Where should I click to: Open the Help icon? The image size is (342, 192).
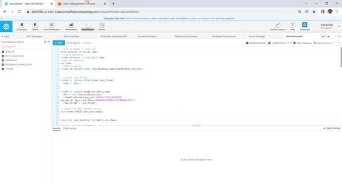292,26
